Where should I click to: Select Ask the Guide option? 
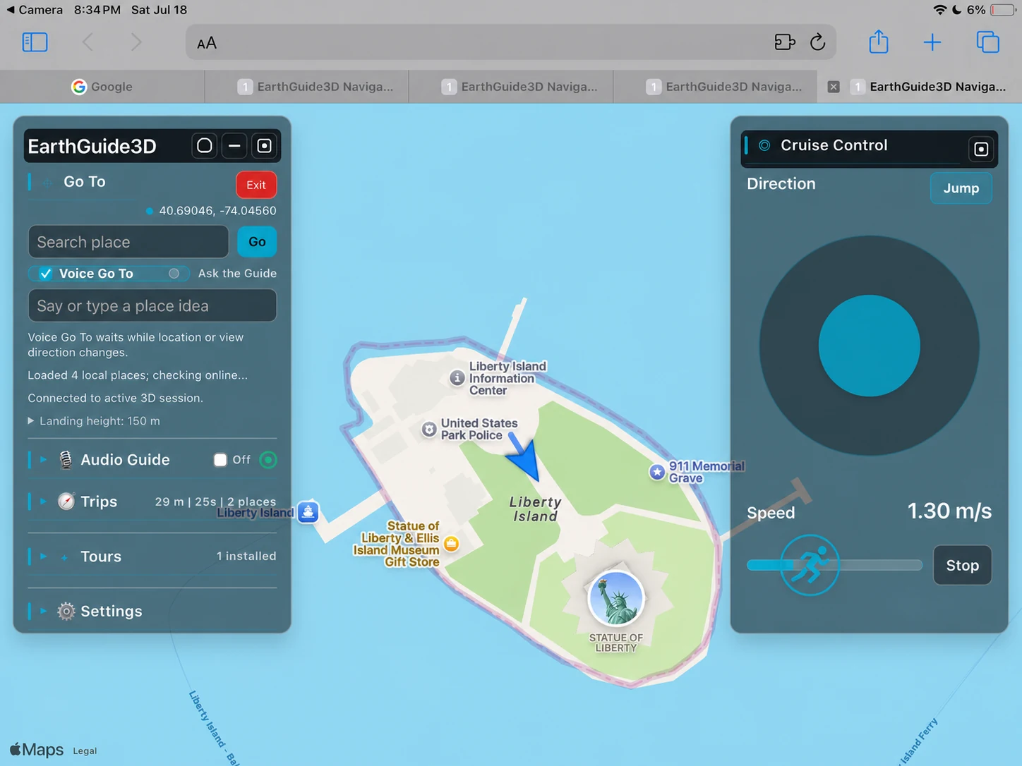(237, 274)
